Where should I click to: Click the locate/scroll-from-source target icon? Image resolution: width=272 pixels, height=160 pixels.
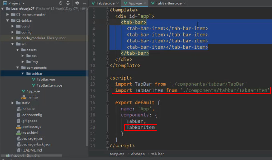(60, 3)
